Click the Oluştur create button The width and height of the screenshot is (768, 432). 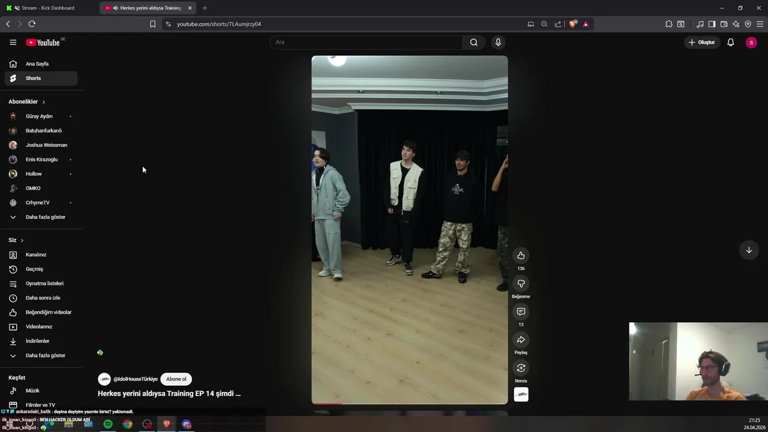click(701, 42)
